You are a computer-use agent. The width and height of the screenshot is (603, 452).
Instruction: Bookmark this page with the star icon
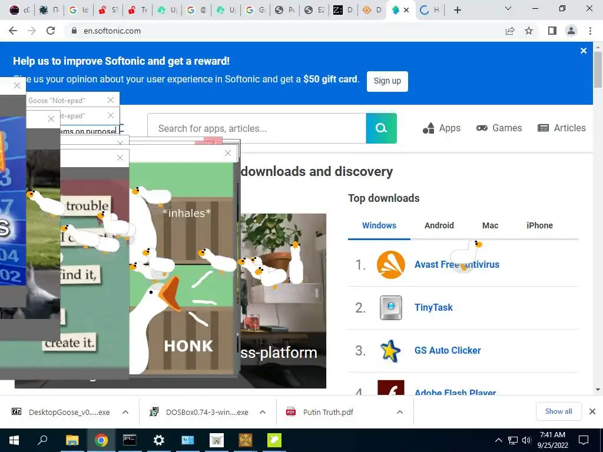529,31
